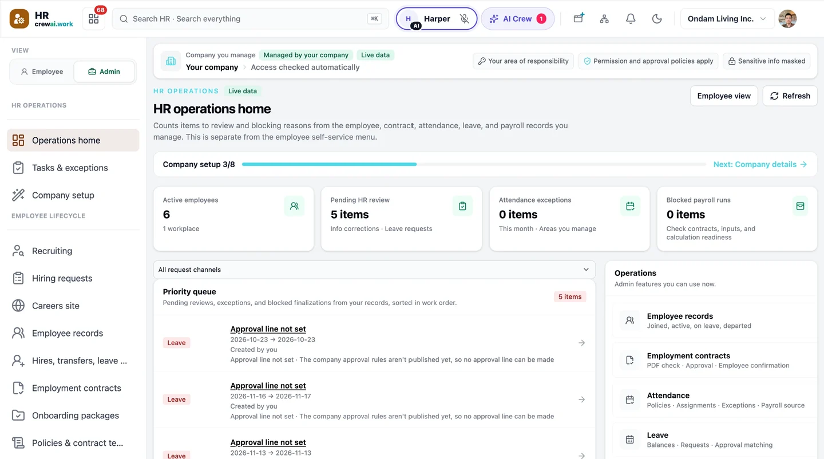Viewport: 824px width, 459px height.
Task: Click Your area of responsibility chip
Action: 524,61
